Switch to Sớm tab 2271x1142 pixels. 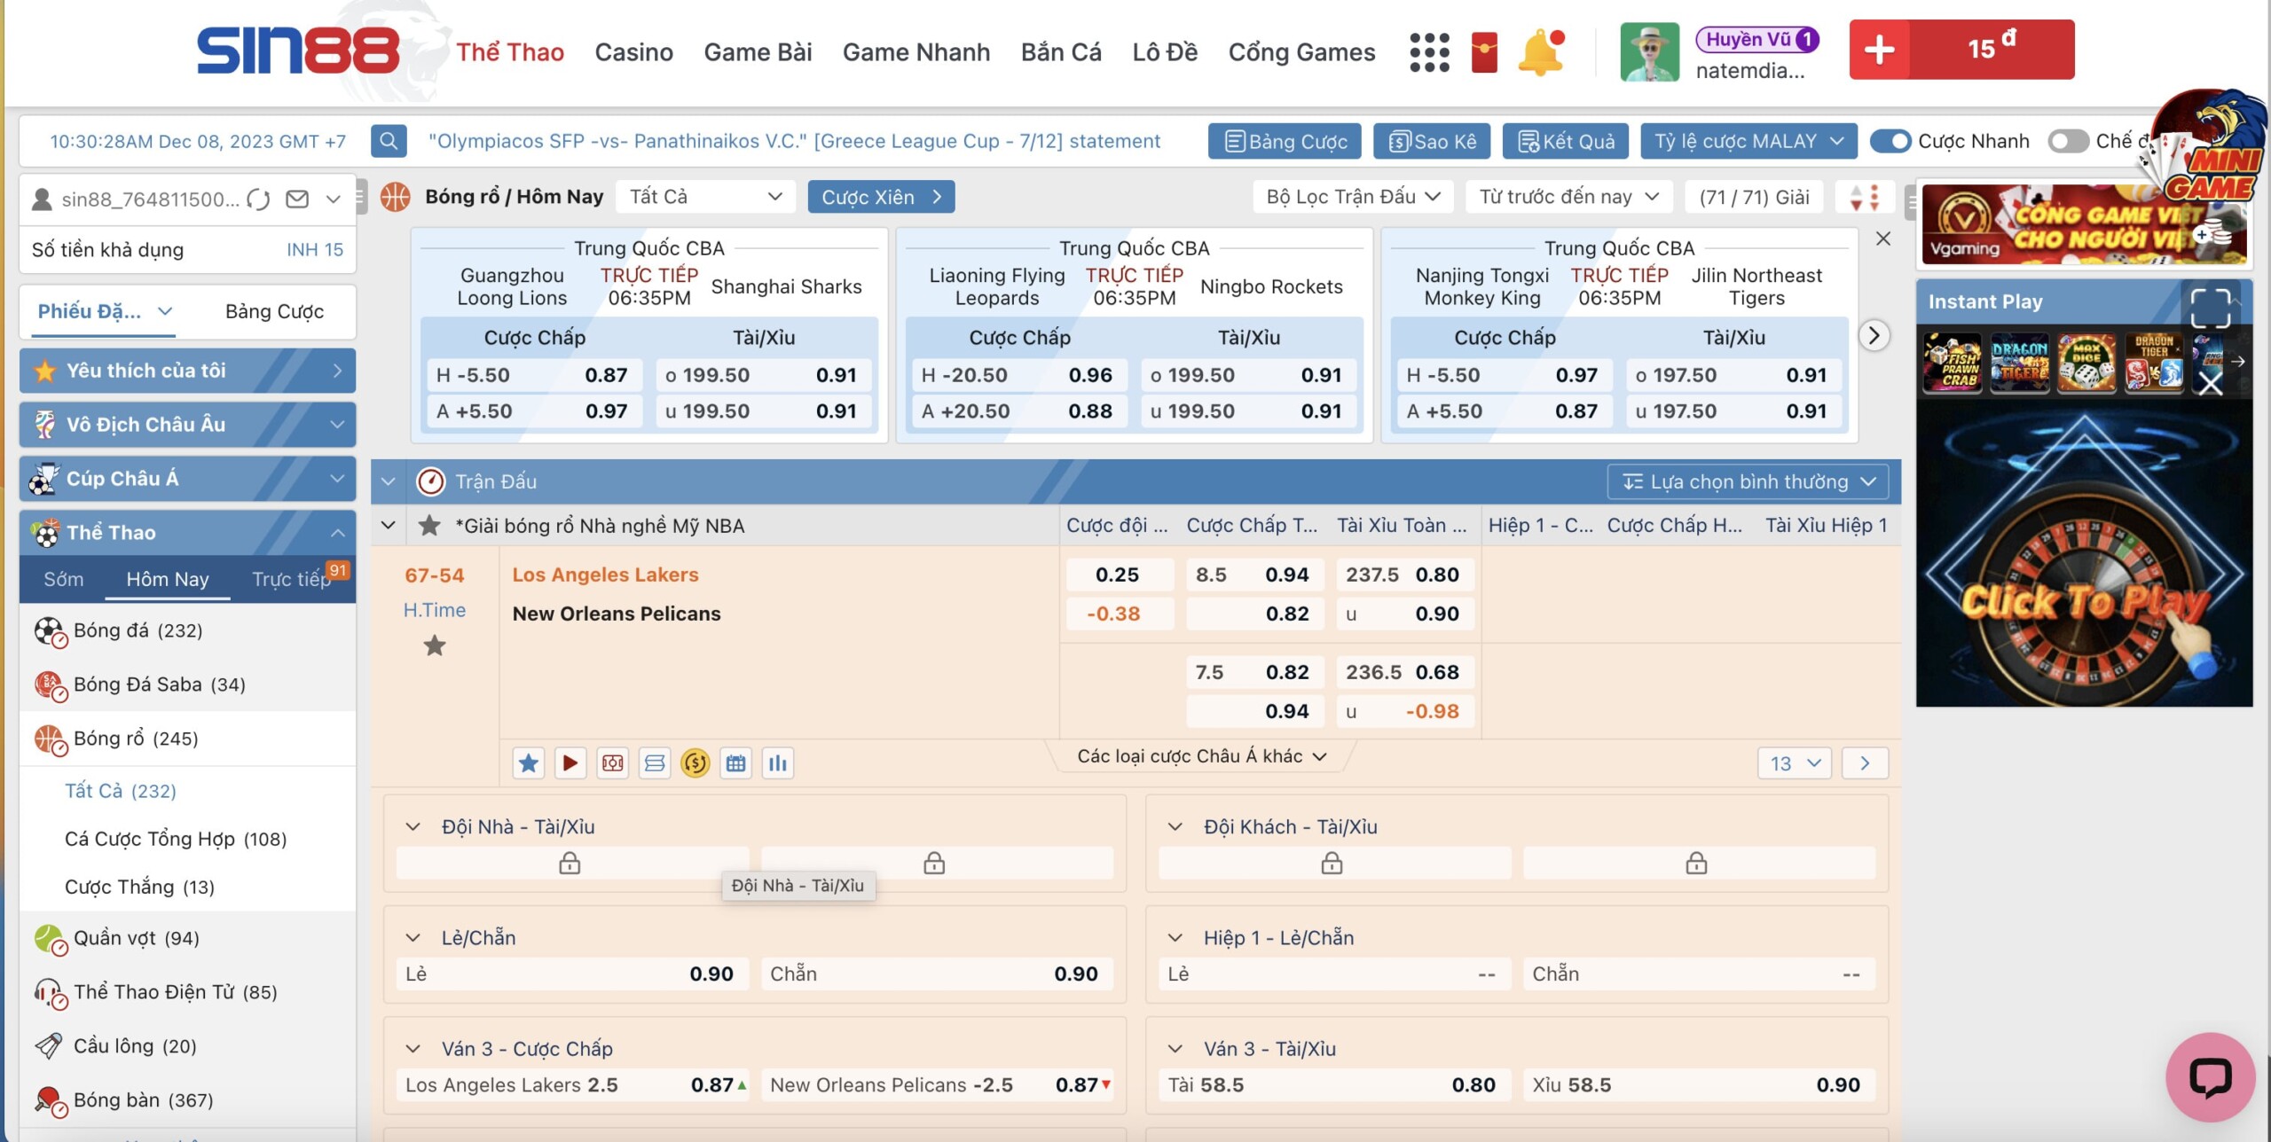[64, 579]
